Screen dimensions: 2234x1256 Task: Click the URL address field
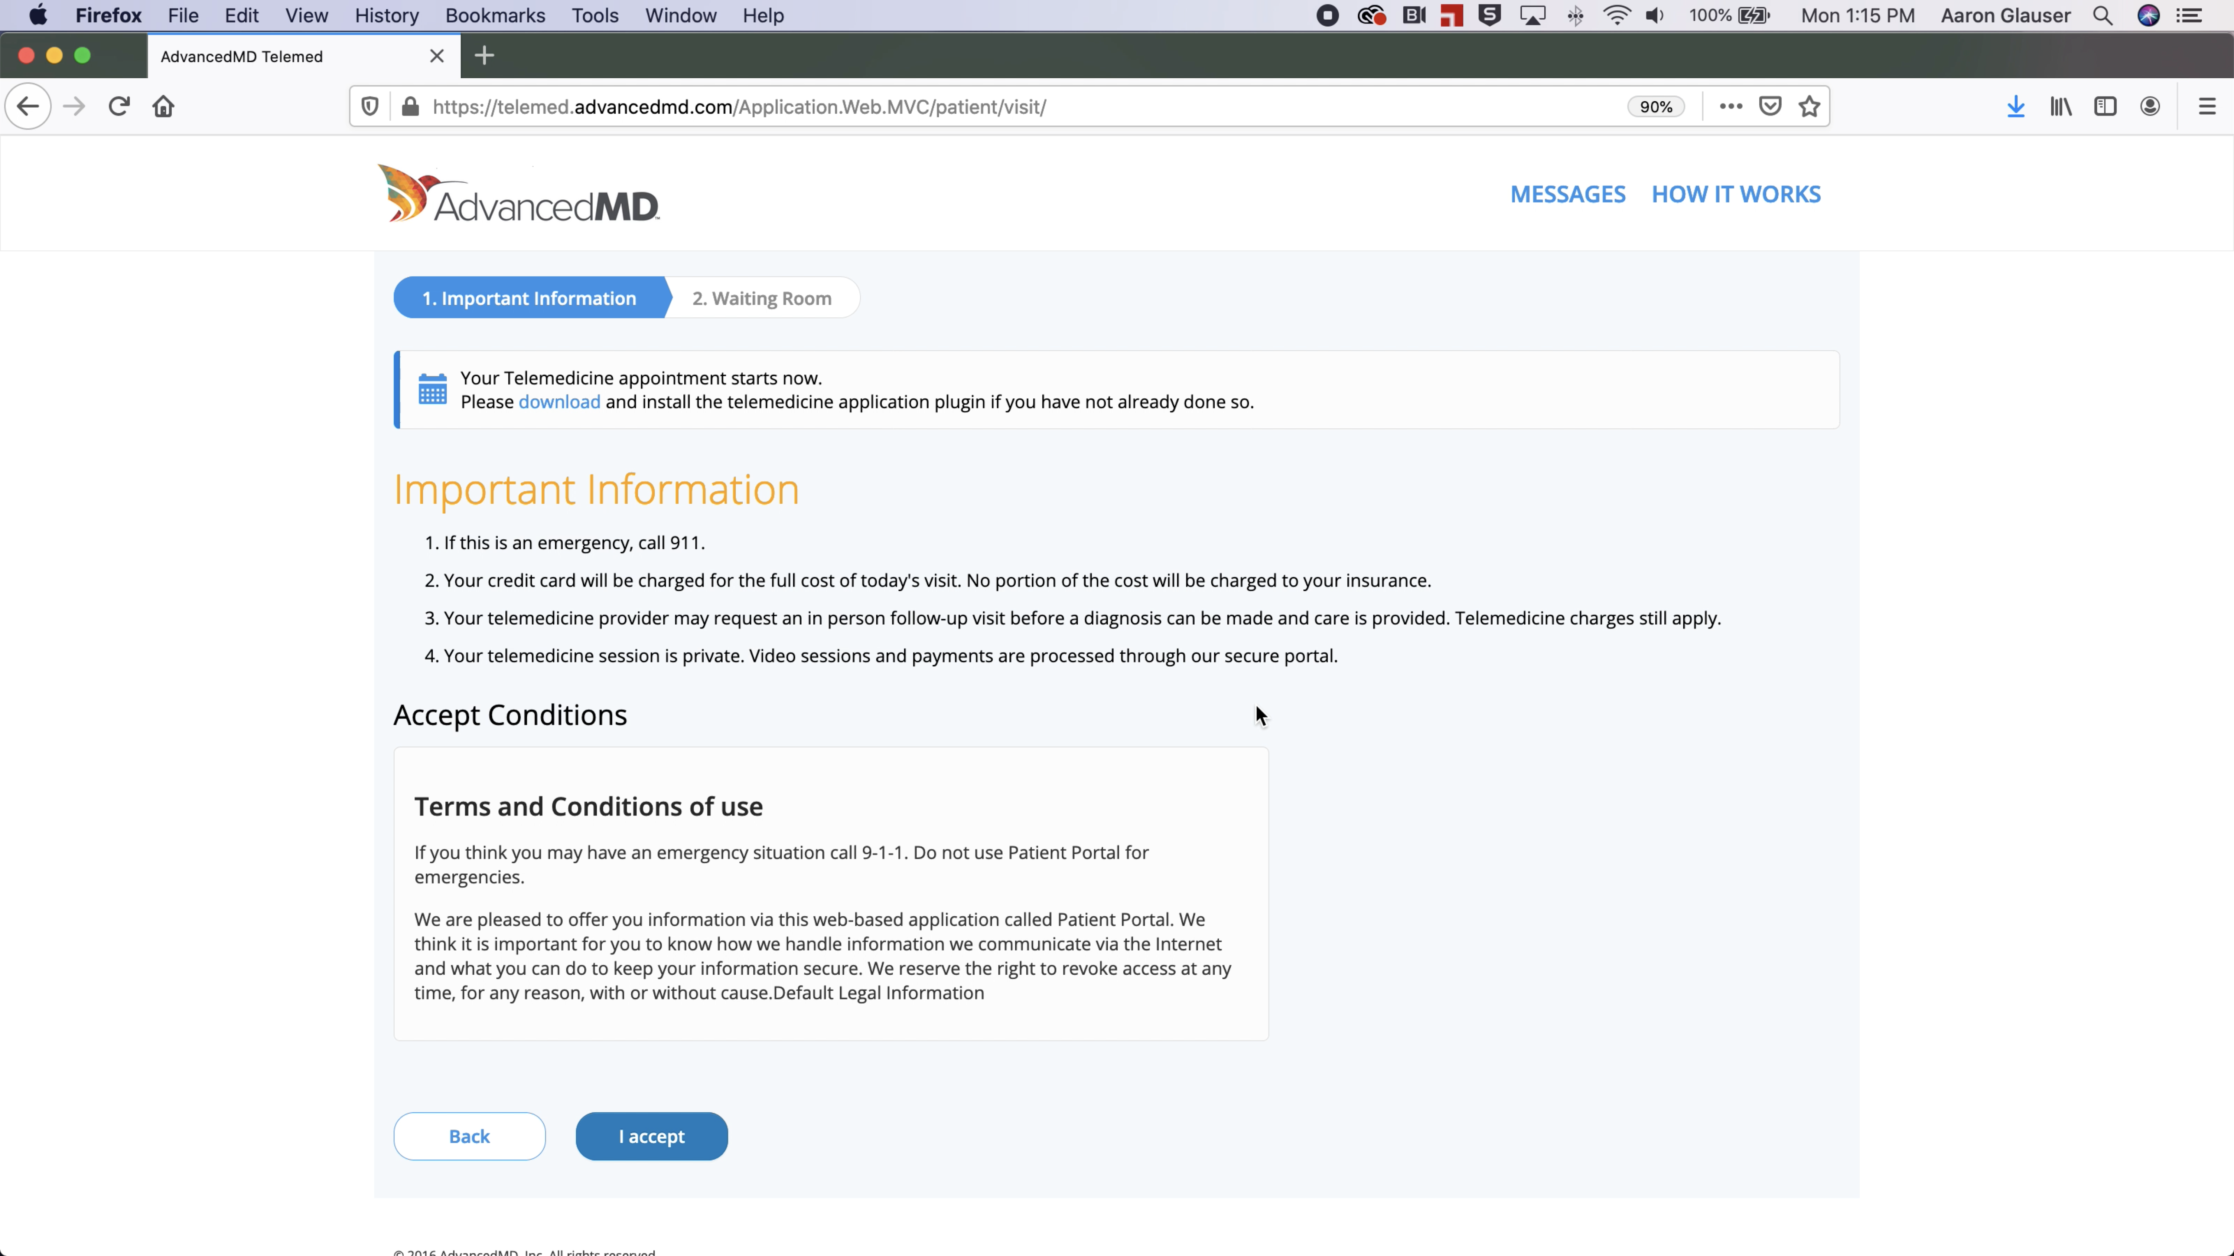(x=954, y=107)
